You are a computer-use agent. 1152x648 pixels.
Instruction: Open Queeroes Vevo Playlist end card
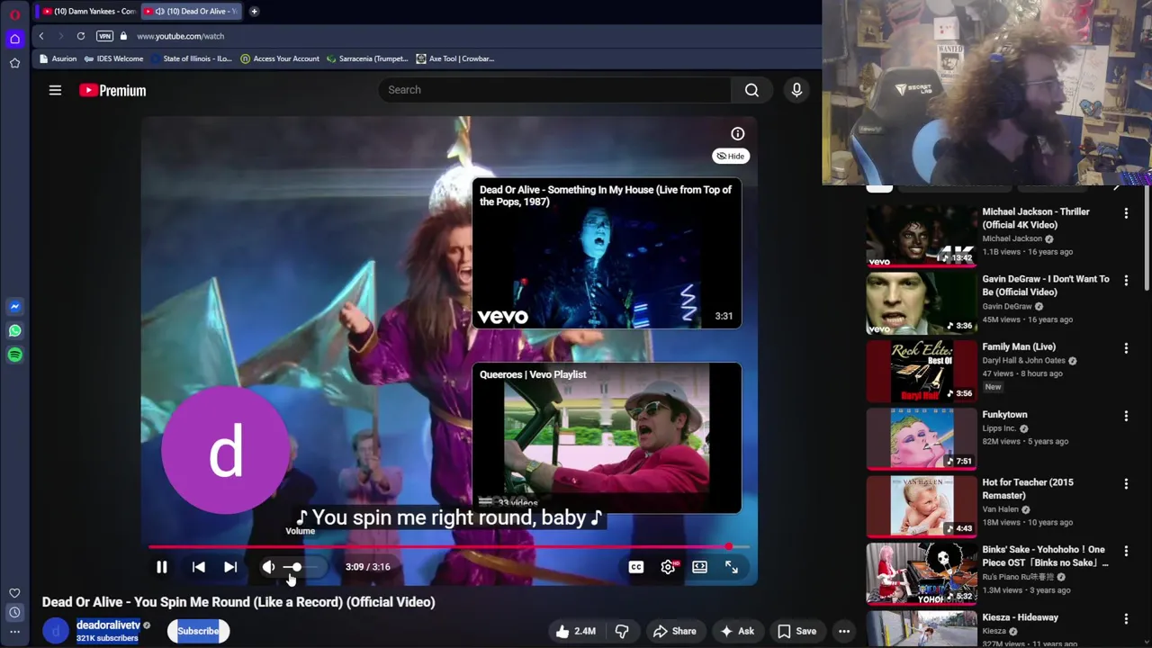[x=607, y=437]
